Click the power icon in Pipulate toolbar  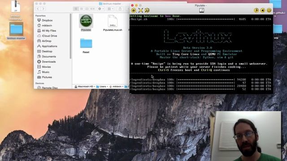tap(269, 10)
